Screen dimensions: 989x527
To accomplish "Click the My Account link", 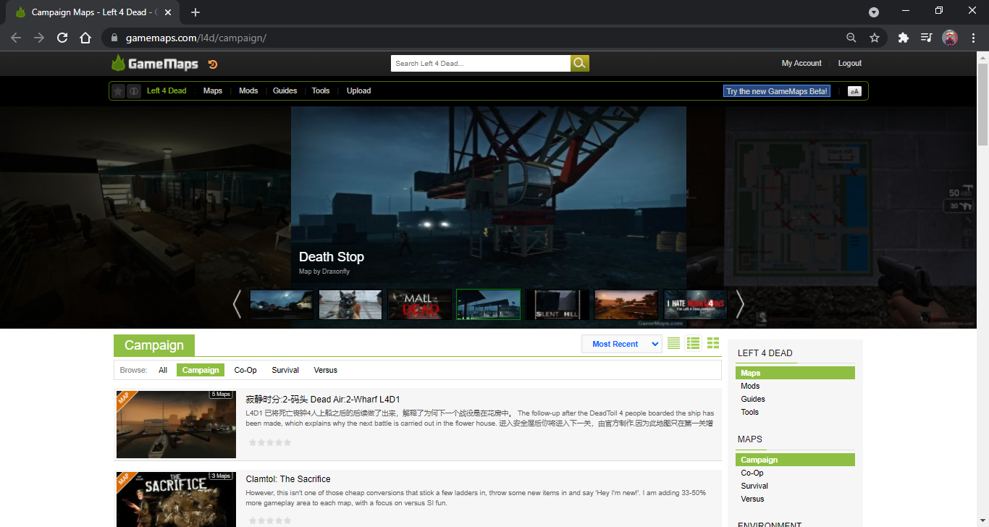I will click(x=801, y=64).
